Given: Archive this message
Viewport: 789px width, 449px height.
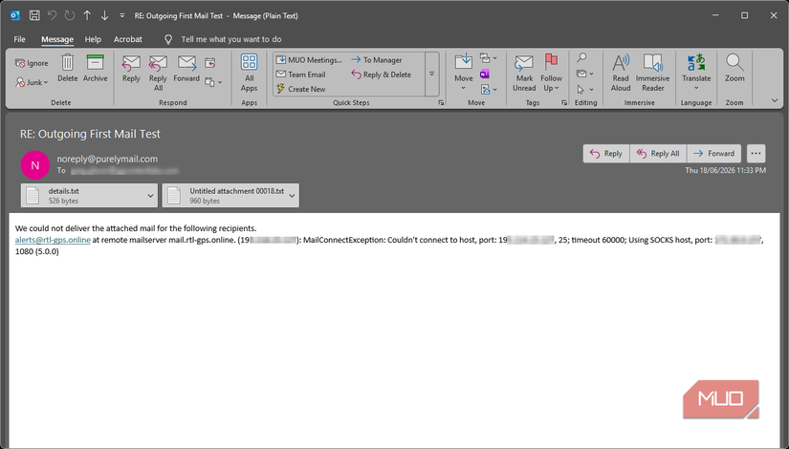Looking at the screenshot, I should click(95, 69).
